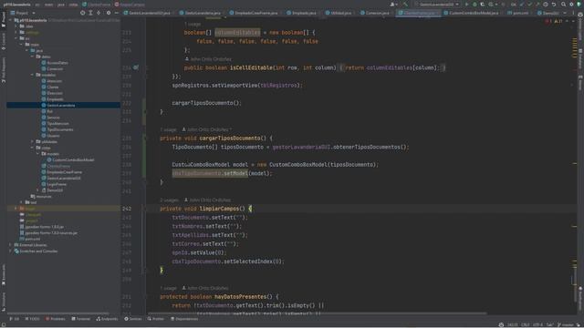Open IDE settings gear in top toolbar
This screenshot has height=328, width=584.
[571, 5]
